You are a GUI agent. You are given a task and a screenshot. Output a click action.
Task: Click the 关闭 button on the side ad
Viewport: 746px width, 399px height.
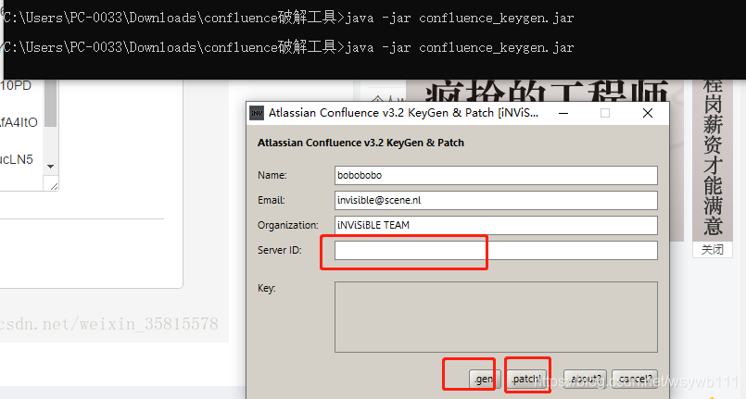click(713, 249)
